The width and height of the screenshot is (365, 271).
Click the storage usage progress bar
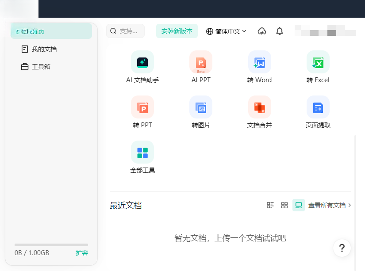[x=51, y=245]
